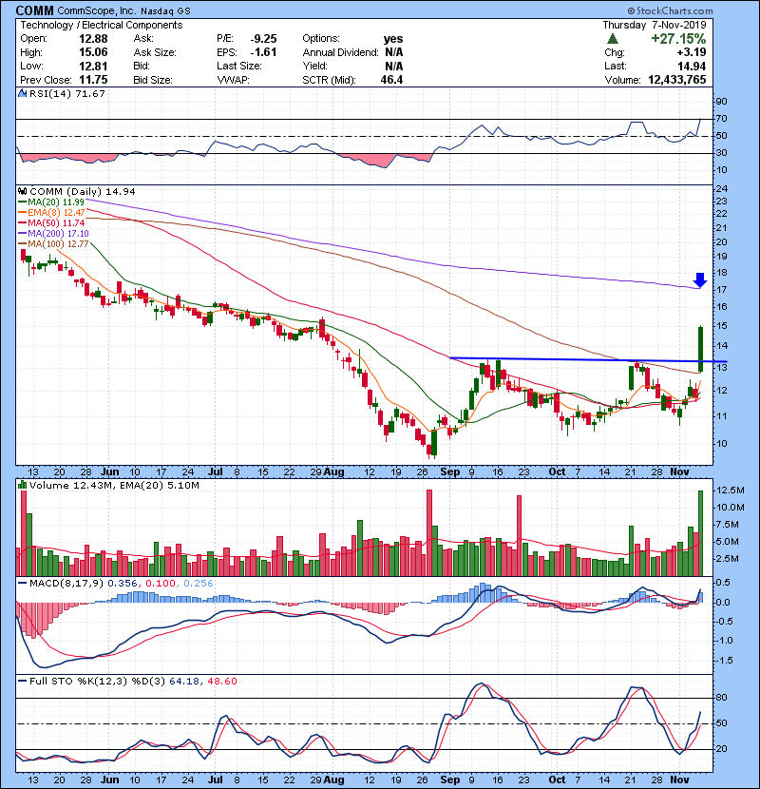Click the EPS value -1.61

coord(263,52)
